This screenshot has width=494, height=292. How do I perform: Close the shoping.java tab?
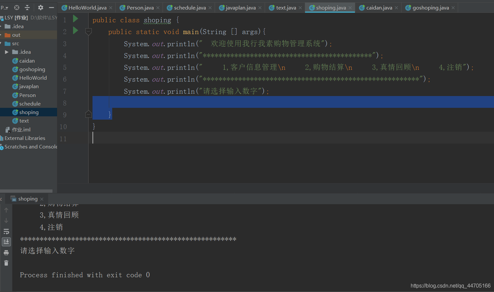[350, 8]
